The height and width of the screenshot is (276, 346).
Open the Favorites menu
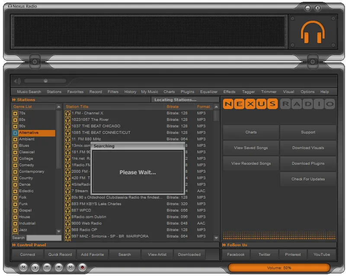pyautogui.click(x=75, y=92)
